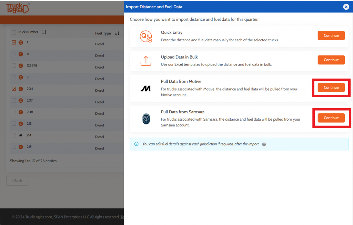Viewport: 353px width, 225px height.
Task: Click the Samsara owl logo icon
Action: click(x=146, y=119)
